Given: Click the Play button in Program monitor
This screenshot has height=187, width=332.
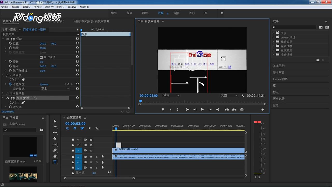Looking at the screenshot, I should point(202,109).
